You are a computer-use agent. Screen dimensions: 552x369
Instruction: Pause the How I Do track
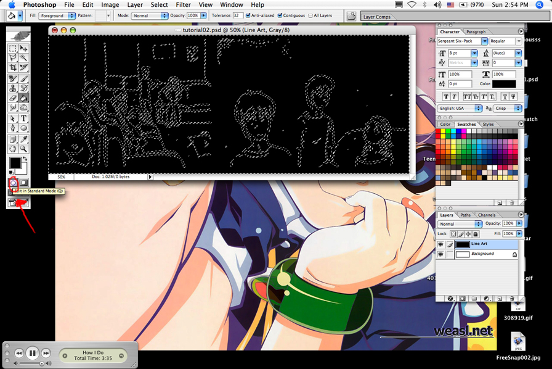(32, 353)
